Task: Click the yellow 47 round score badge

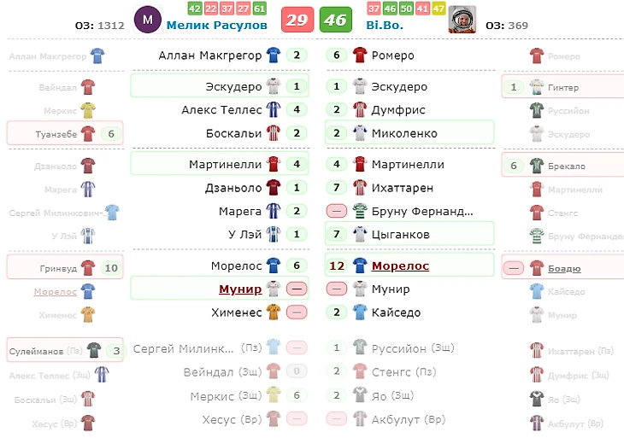Action: pos(439,9)
